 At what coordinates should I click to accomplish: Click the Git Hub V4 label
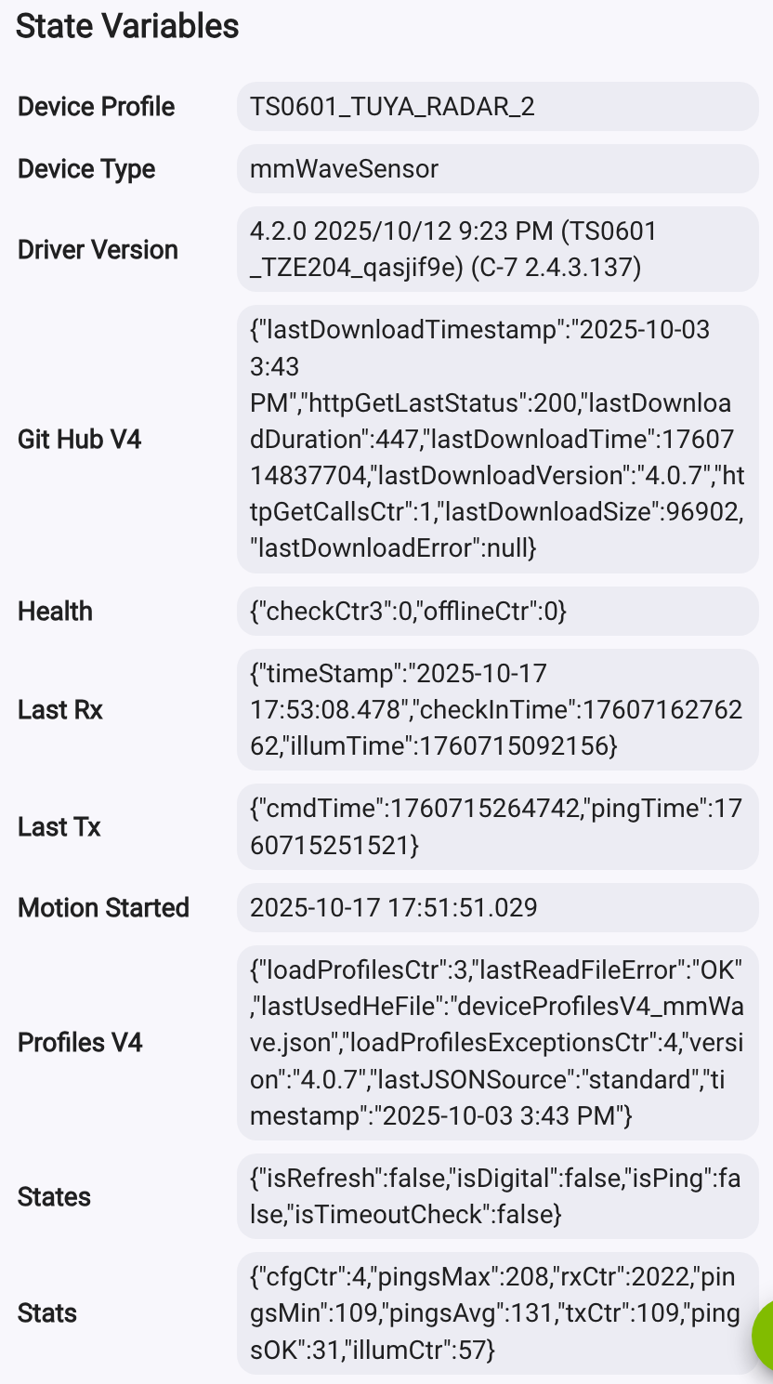[x=80, y=439]
